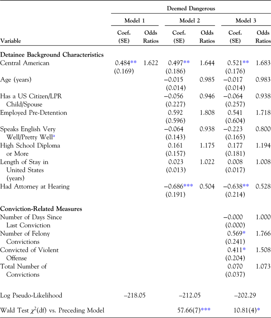The width and height of the screenshot is (271, 318).
Task: Click the asterisks after the 0.497 coefficient
Action: click(187, 63)
